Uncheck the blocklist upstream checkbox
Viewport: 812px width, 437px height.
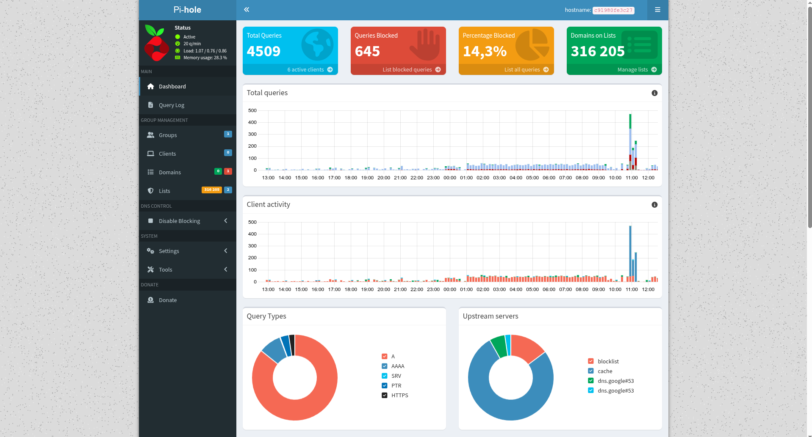pyautogui.click(x=591, y=361)
